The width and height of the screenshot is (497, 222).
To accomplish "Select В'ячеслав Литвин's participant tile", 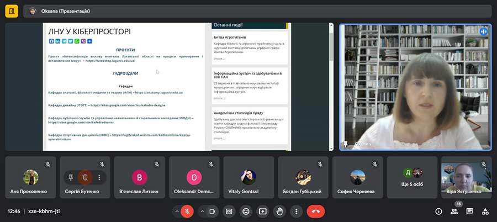I will (140, 177).
